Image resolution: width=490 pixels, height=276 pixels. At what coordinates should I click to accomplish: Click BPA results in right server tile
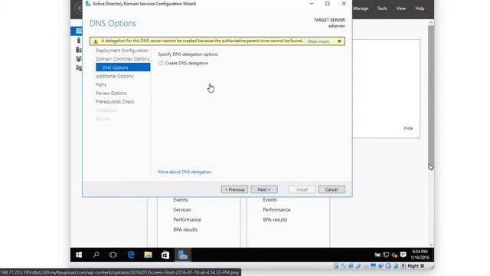pyautogui.click(x=275, y=220)
